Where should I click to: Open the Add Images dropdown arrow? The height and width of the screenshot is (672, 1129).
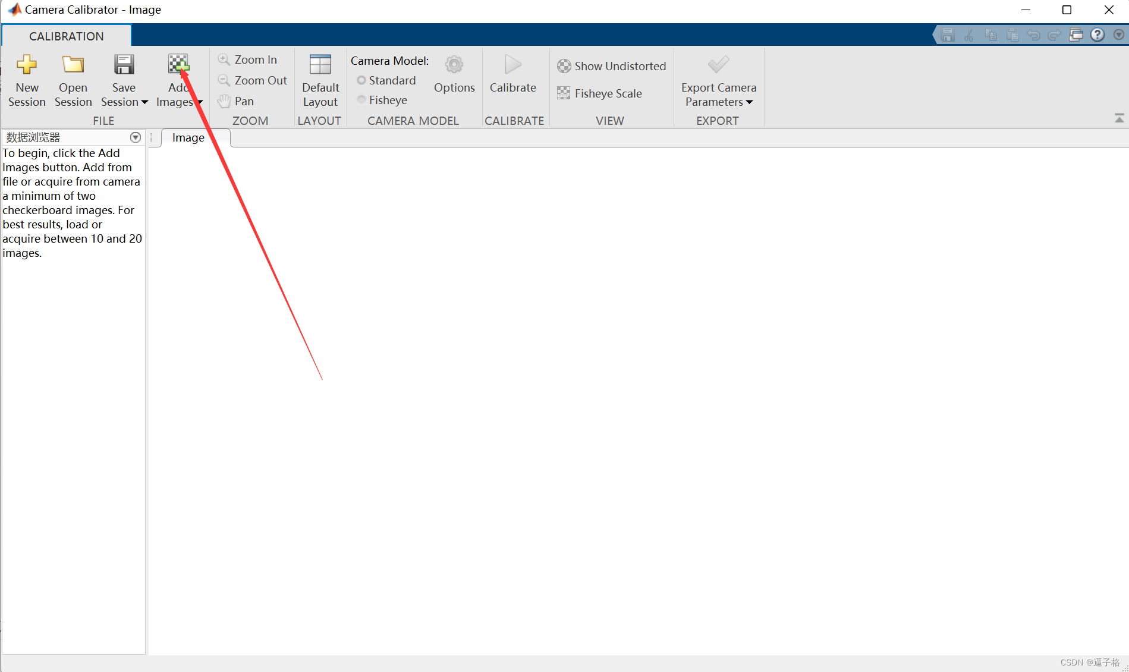[200, 102]
